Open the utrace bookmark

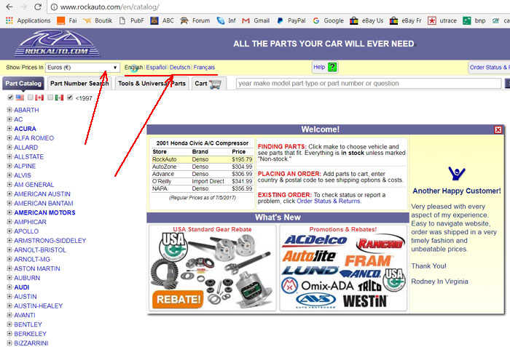(442, 20)
